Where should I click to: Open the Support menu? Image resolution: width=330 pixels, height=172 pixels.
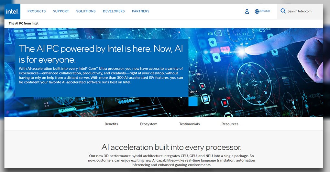[61, 11]
